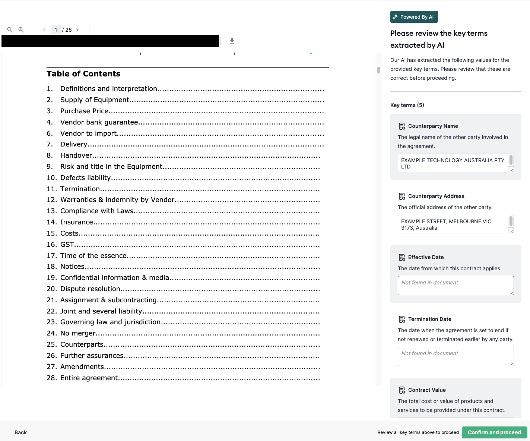This screenshot has height=441, width=530.
Task: Click 'Compliance with Laws' contents entry
Action: tap(183, 211)
